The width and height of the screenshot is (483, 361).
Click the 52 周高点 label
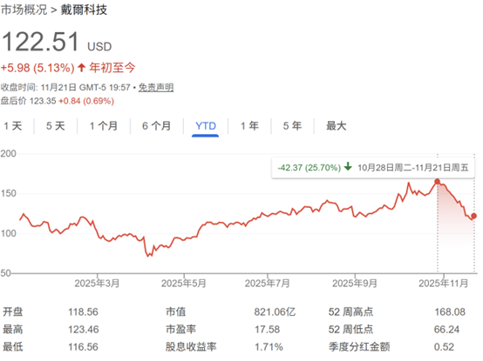coord(350,312)
